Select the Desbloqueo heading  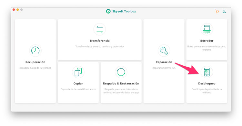coord(207,83)
